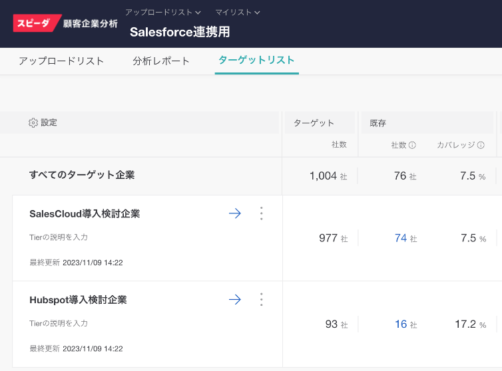Screen dimensions: 502x371
Task: Open Hubspot導入検討企業 via arrow icon
Action: [234, 300]
